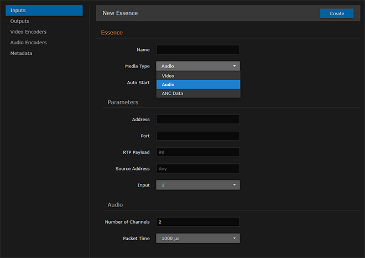Click the Number of Channels field

point(198,222)
